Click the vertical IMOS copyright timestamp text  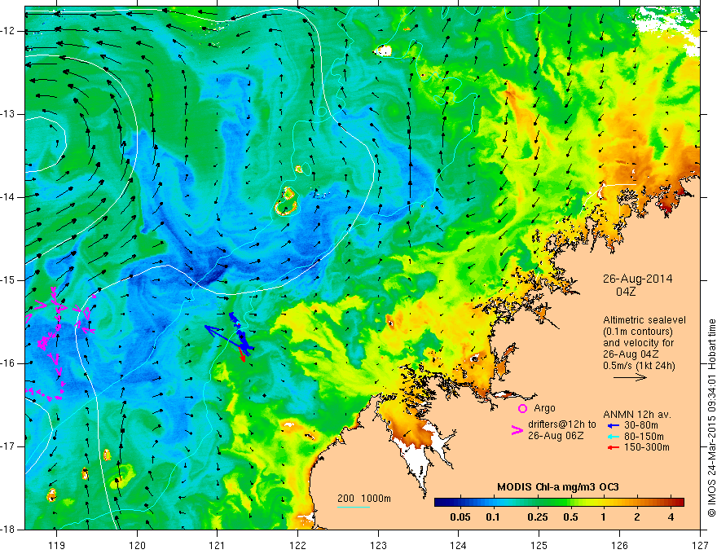[x=711, y=418]
